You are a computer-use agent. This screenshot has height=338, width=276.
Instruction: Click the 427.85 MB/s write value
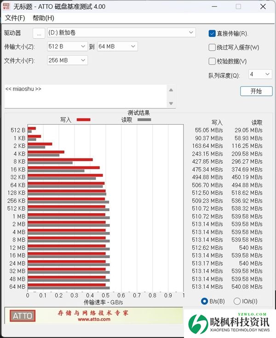coord(207,162)
